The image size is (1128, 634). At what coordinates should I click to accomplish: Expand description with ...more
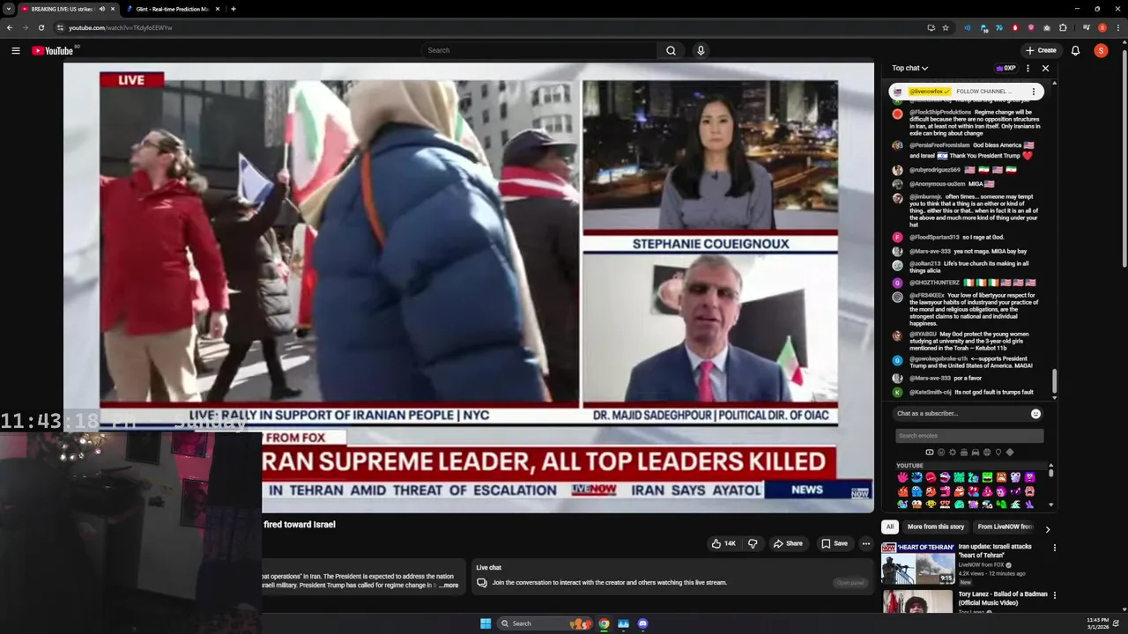pos(449,586)
